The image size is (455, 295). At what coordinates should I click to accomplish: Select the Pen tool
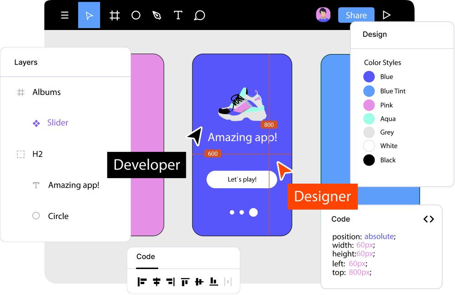[157, 15]
